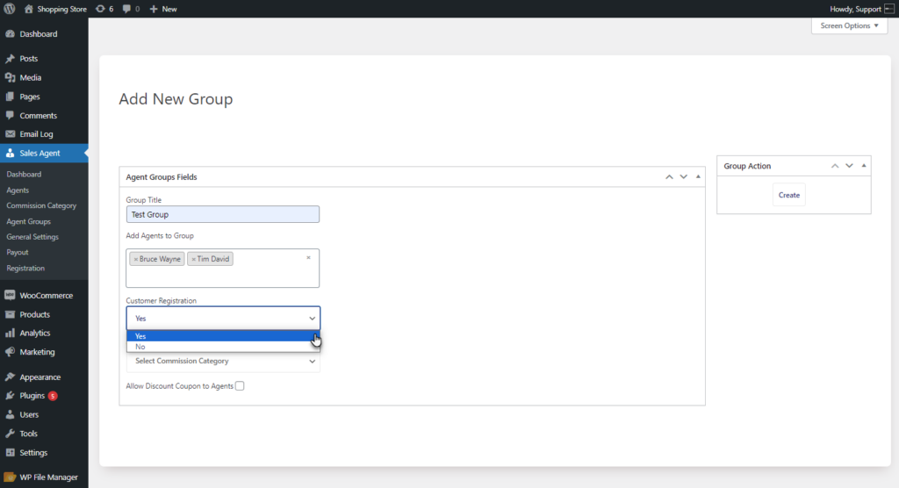Click the Plugins plug icon
The height and width of the screenshot is (488, 899).
click(x=10, y=396)
